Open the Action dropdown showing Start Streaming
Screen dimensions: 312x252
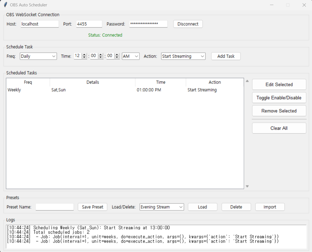pyautogui.click(x=183, y=56)
